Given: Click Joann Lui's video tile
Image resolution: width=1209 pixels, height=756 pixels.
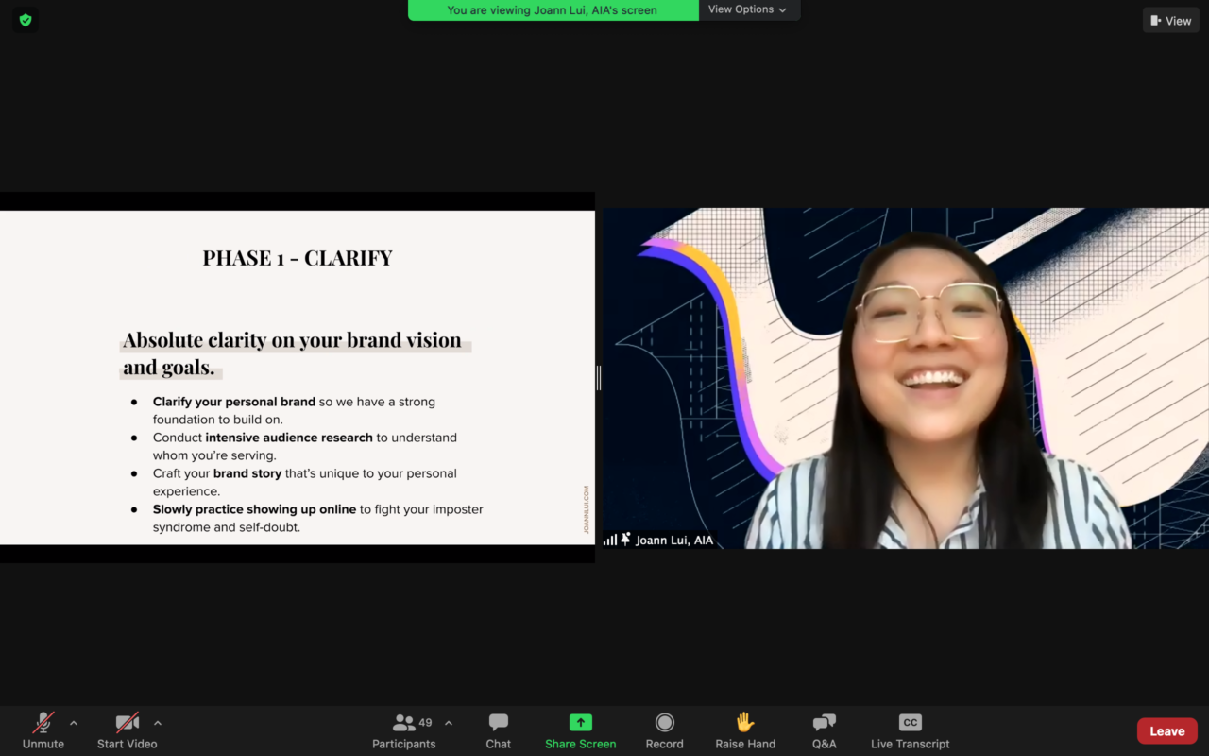Looking at the screenshot, I should (x=905, y=378).
